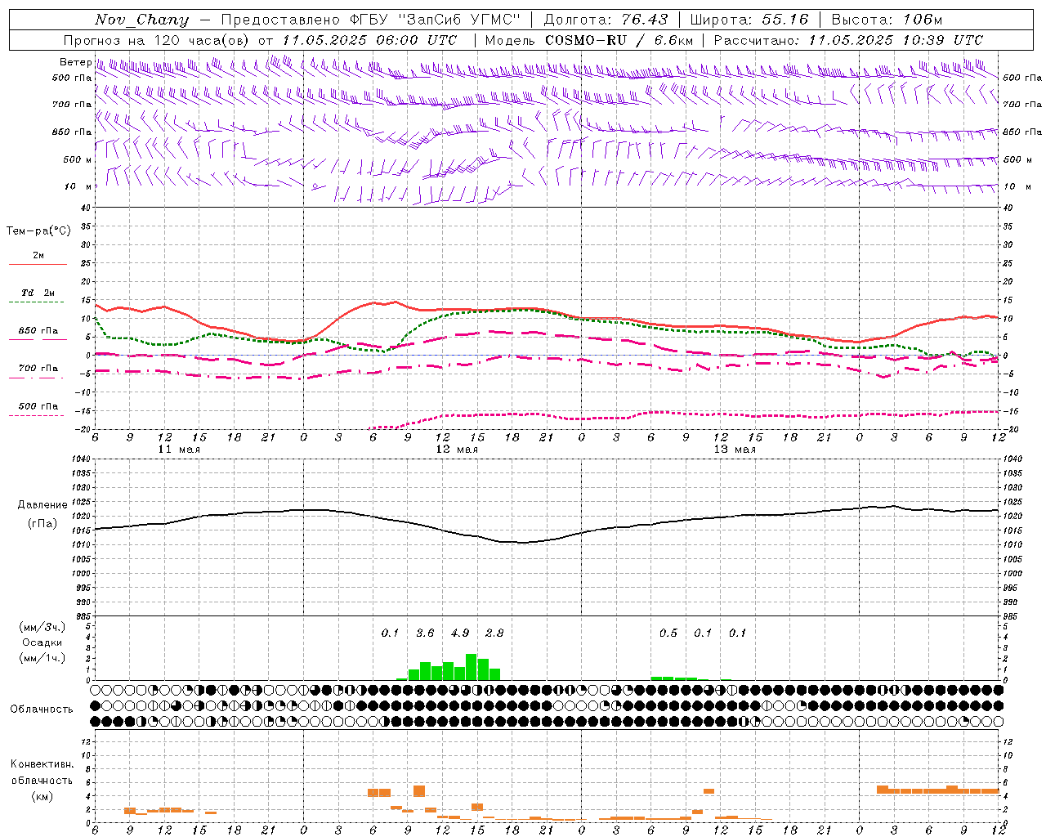Click the precipitation value 3.6

(x=425, y=633)
